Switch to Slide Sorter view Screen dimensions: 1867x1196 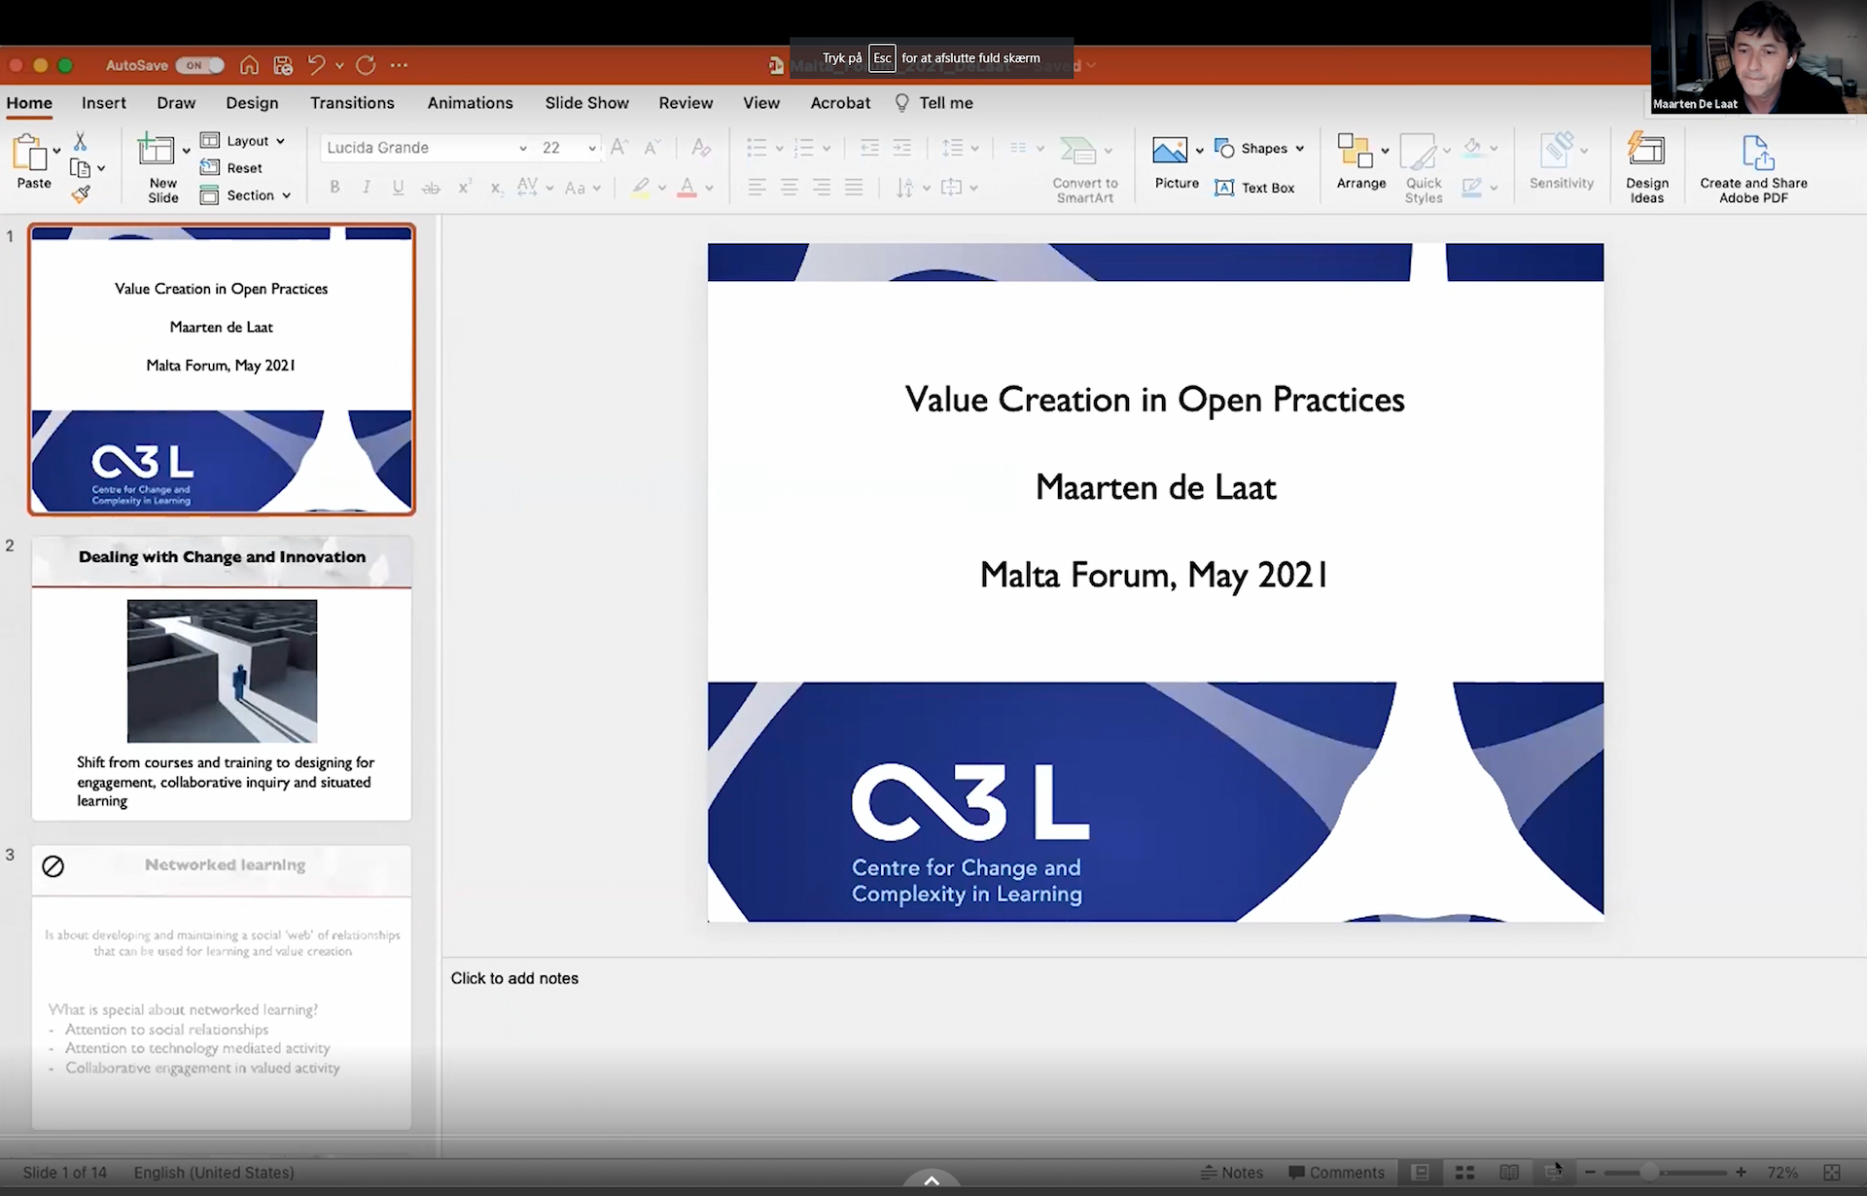coord(1464,1173)
